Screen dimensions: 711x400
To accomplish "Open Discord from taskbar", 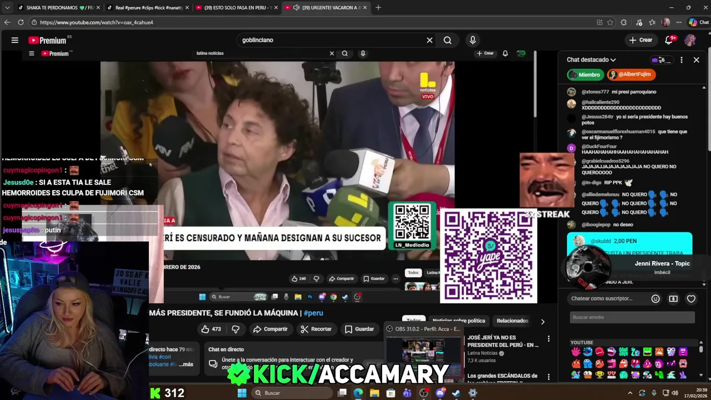I will (x=440, y=393).
